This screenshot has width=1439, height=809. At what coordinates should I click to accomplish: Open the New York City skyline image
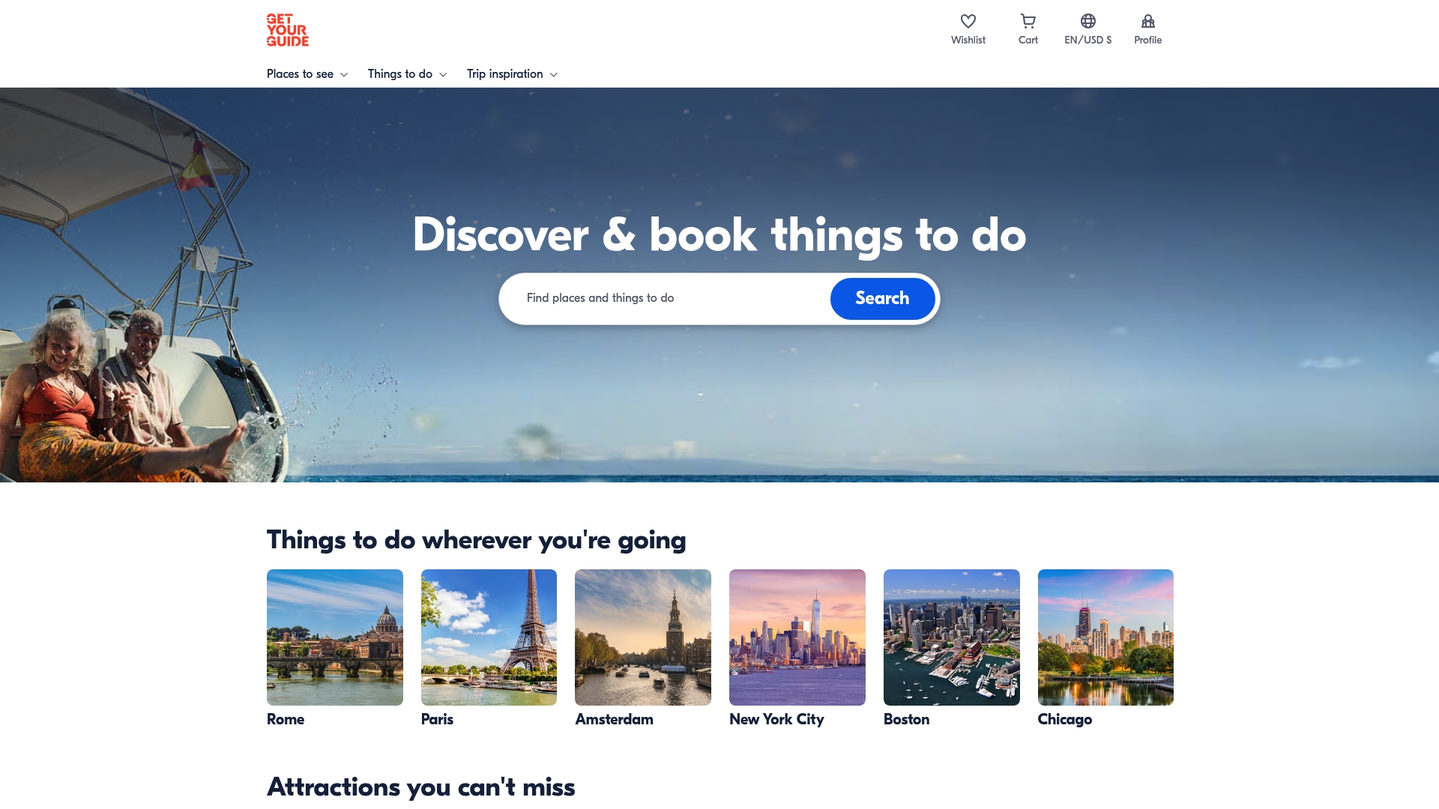[x=797, y=637]
